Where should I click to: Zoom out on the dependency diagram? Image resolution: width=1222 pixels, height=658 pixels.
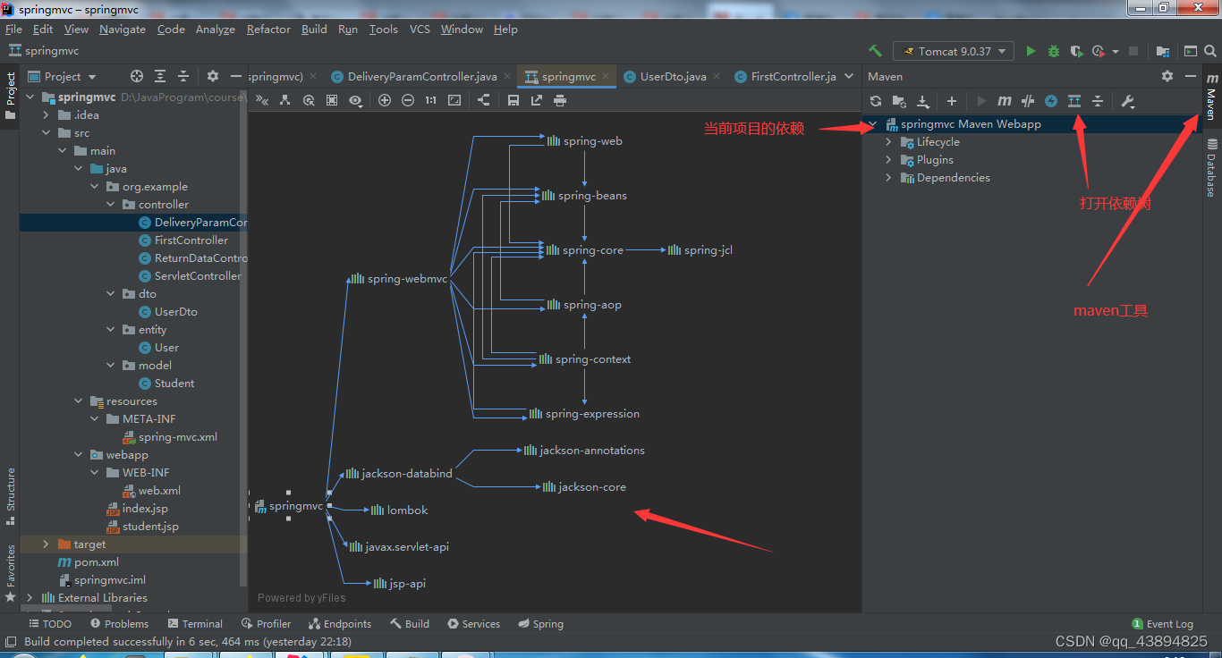pyautogui.click(x=408, y=100)
